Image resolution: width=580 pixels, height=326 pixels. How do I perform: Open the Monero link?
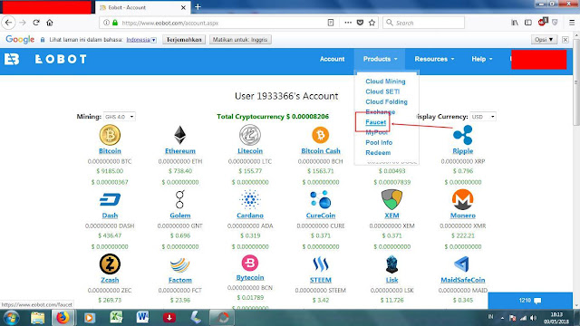click(463, 216)
